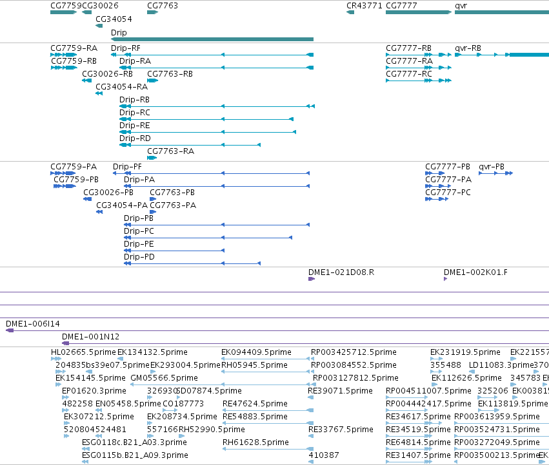Select EST RH05945.5prime

pos(255,365)
